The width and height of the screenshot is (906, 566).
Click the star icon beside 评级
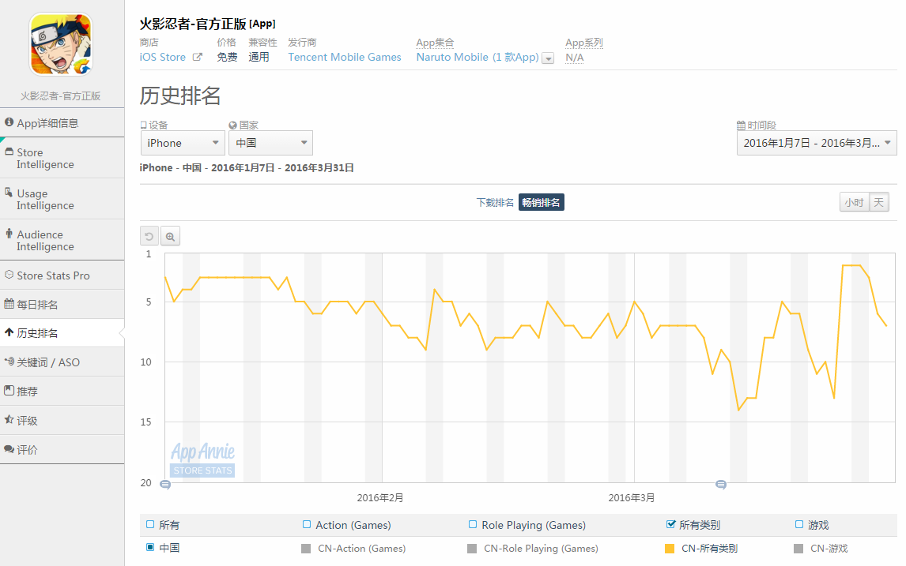point(9,419)
